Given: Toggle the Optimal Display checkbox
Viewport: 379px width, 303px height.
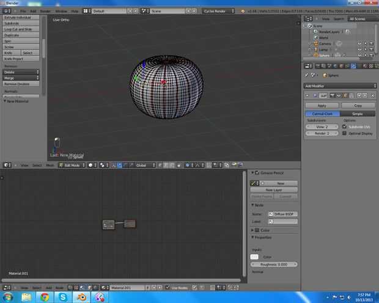Looking at the screenshot, I should (344, 133).
